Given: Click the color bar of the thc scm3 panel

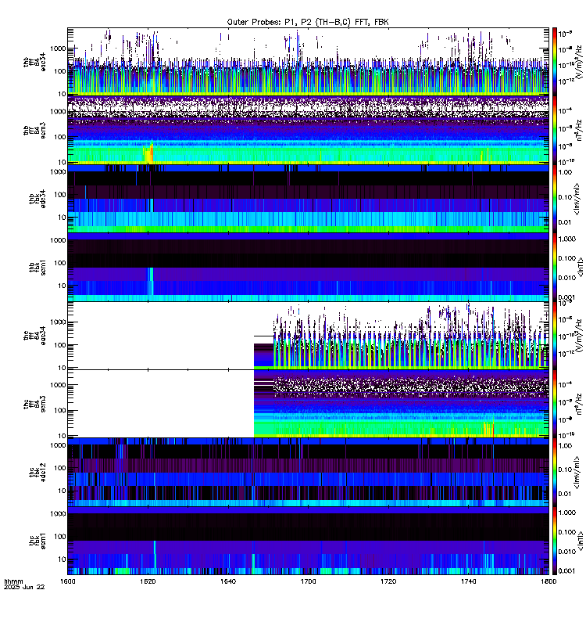Looking at the screenshot, I should coord(554,404).
